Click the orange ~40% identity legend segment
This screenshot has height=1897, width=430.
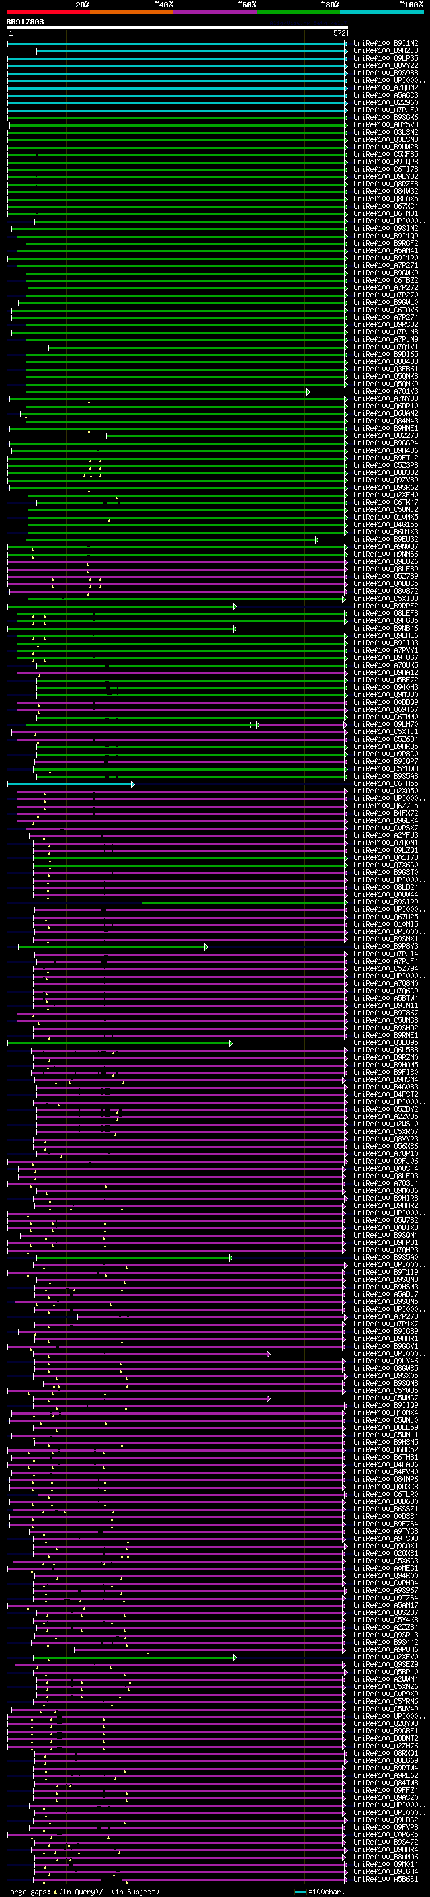(x=132, y=12)
